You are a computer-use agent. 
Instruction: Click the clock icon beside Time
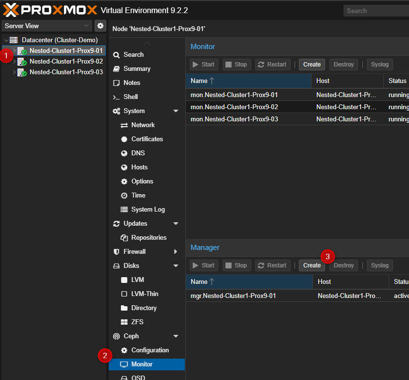click(124, 196)
